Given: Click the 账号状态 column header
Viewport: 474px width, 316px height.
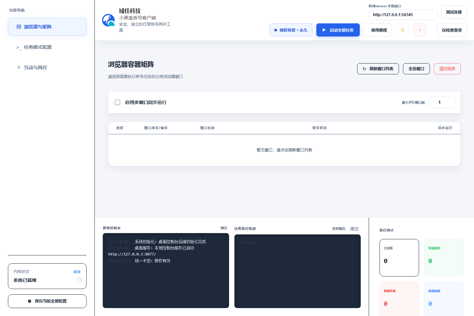Looking at the screenshot, I should click(320, 128).
